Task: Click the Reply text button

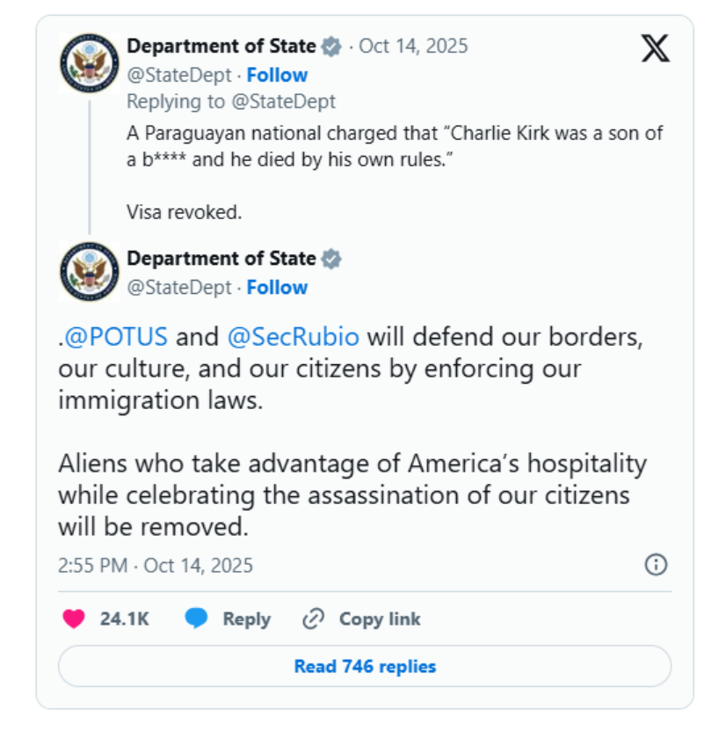Action: [246, 619]
